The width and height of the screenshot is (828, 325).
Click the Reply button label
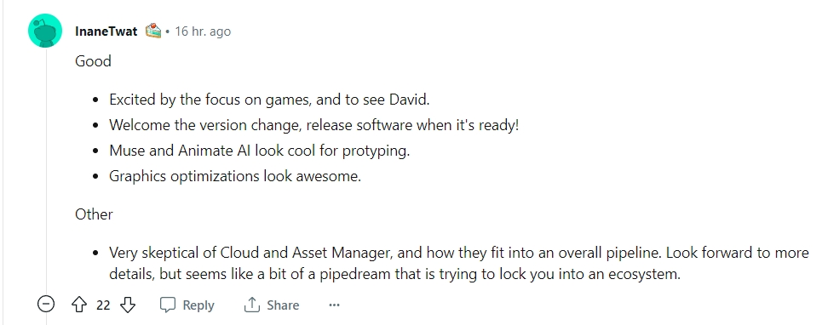tap(198, 305)
